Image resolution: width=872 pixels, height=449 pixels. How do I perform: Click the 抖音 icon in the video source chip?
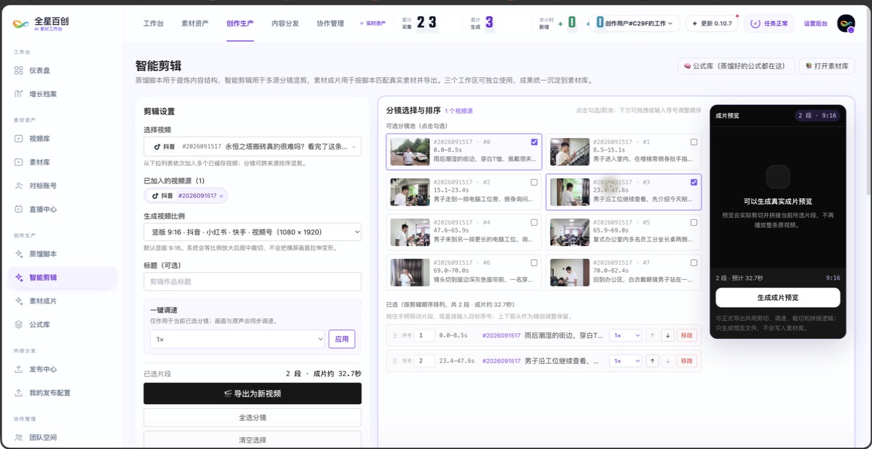(156, 196)
